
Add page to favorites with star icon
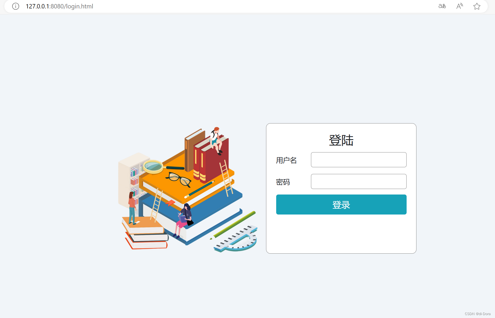tap(477, 6)
